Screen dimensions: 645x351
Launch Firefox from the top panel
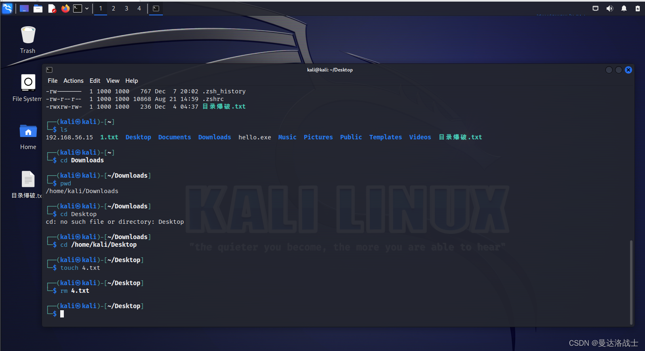click(x=65, y=8)
